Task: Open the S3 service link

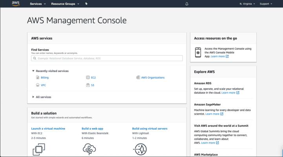Action: click(x=93, y=85)
